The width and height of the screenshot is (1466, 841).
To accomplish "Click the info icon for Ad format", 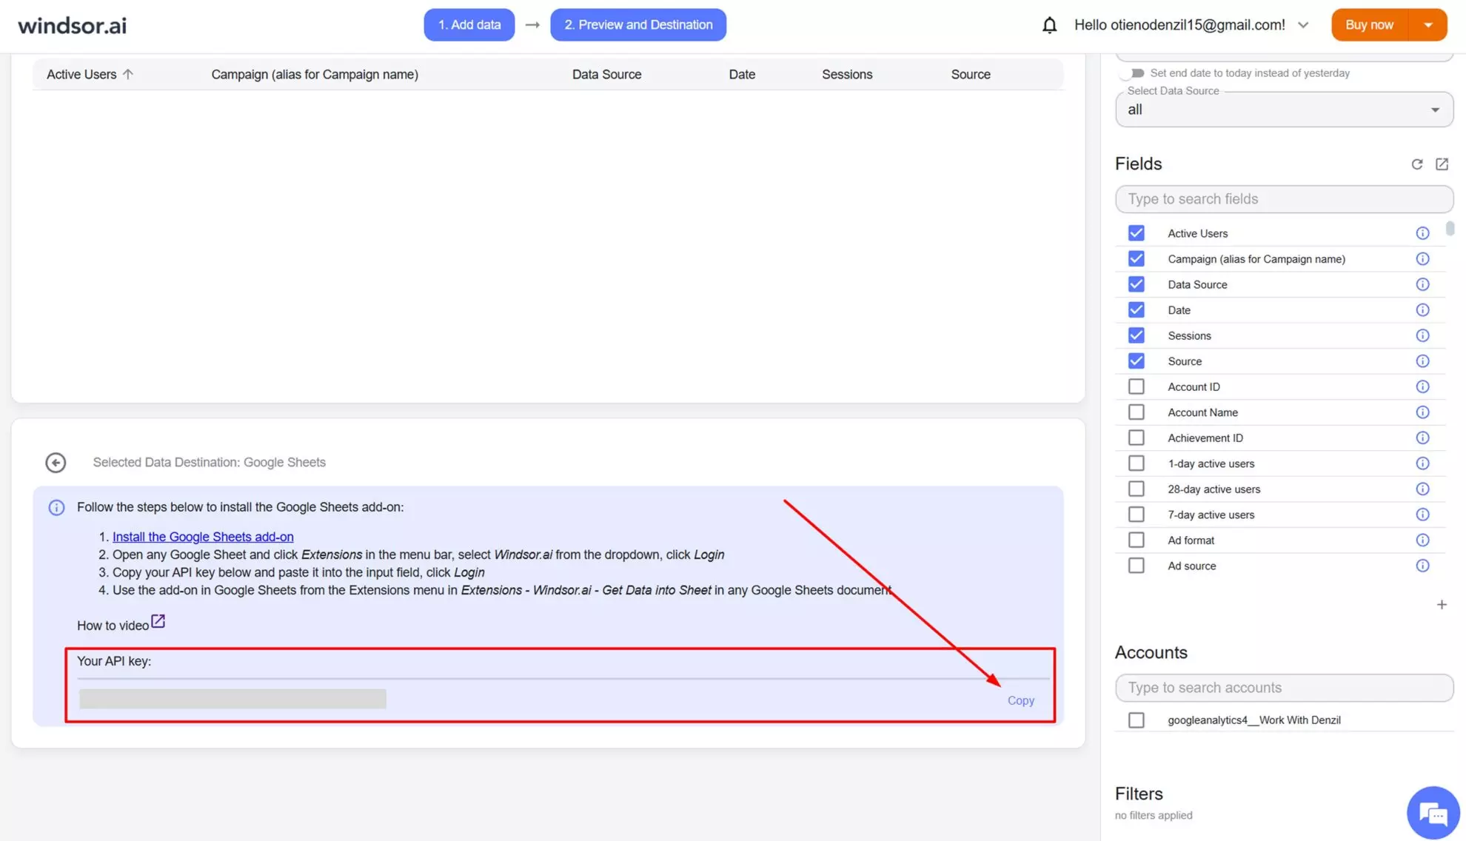I will coord(1422,540).
